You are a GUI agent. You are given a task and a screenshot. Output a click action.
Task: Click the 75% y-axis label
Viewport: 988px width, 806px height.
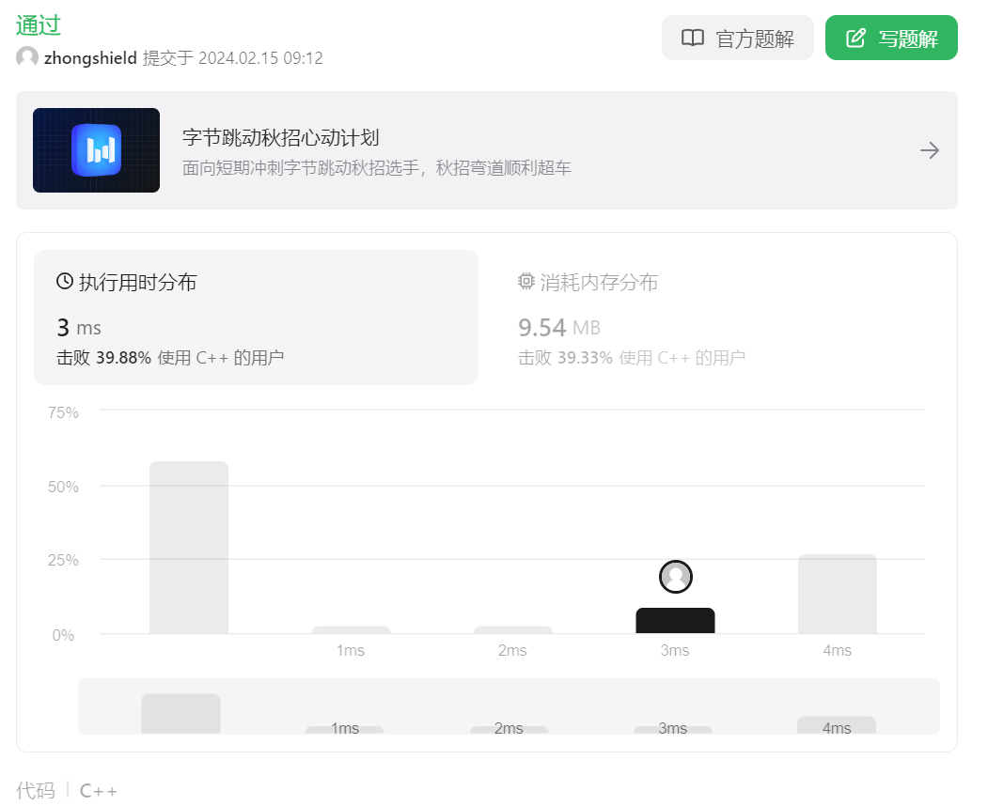pyautogui.click(x=63, y=412)
